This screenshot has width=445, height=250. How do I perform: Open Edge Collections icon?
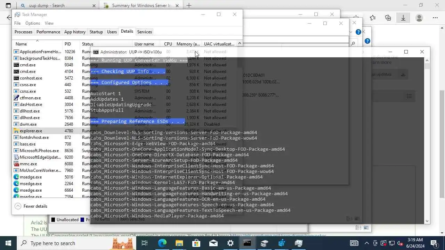[388, 18]
